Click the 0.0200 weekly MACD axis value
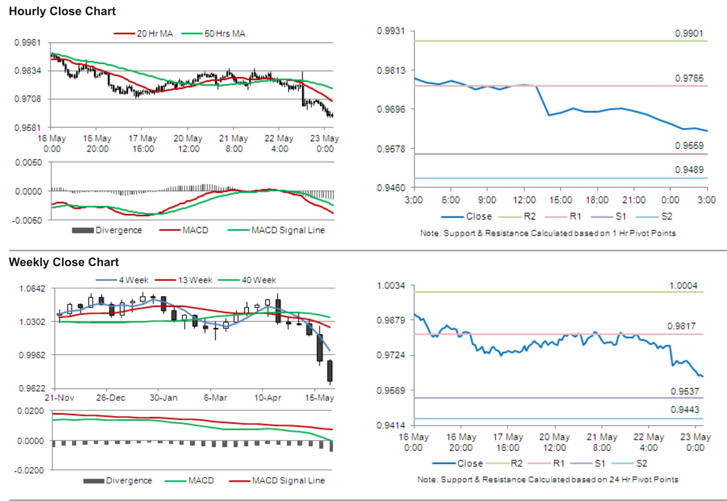Screen dimensions: 727x501 click(x=31, y=411)
